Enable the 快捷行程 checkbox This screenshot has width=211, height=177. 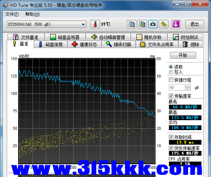coord(171,80)
